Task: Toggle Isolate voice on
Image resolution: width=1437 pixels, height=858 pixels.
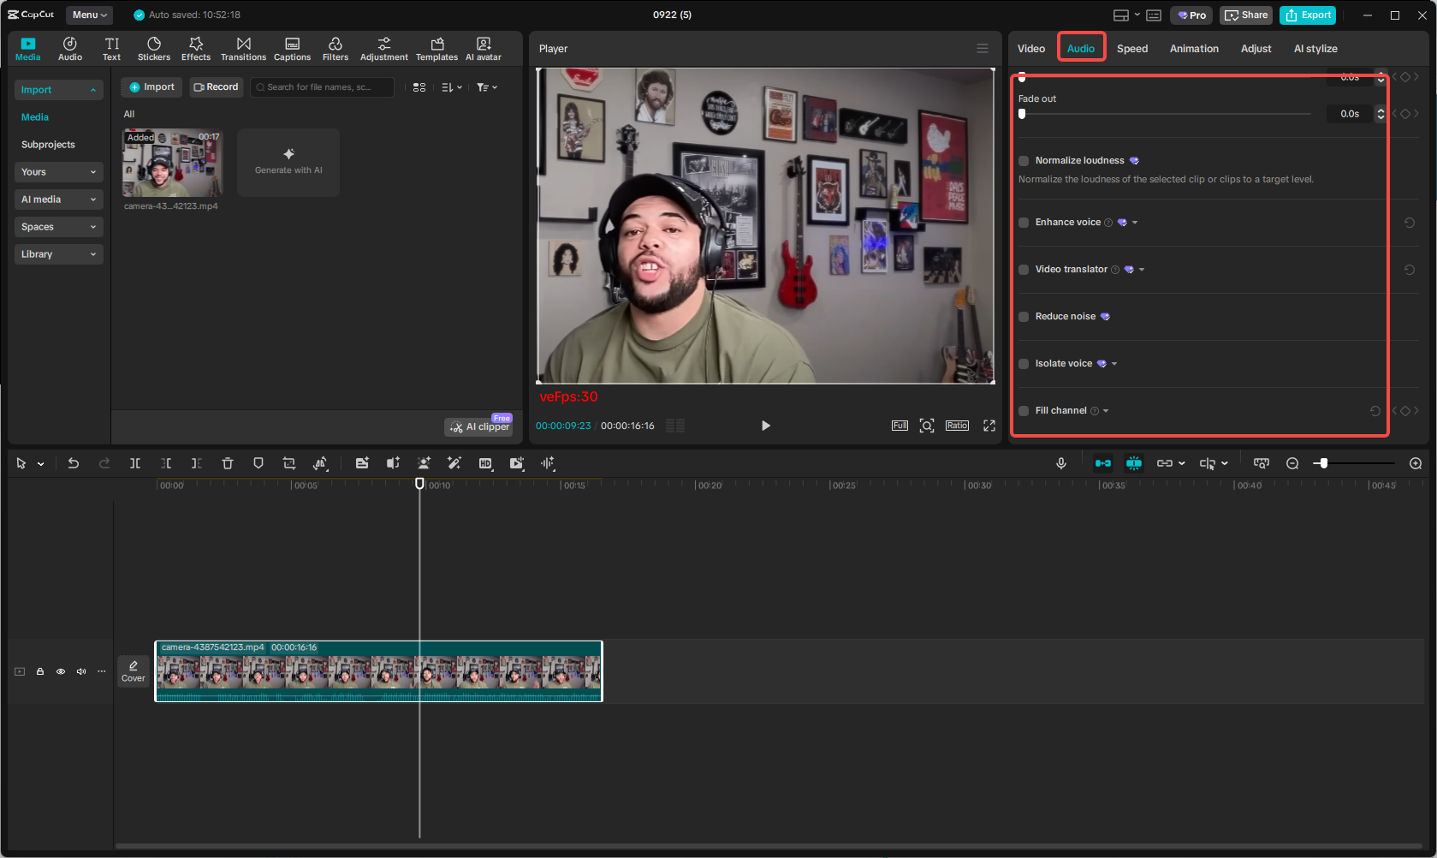Action: coord(1024,363)
